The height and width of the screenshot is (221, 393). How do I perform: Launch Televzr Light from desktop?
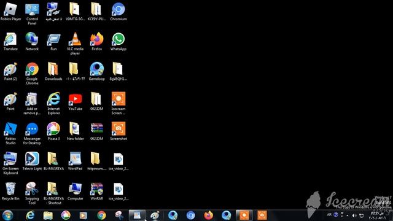click(x=32, y=161)
